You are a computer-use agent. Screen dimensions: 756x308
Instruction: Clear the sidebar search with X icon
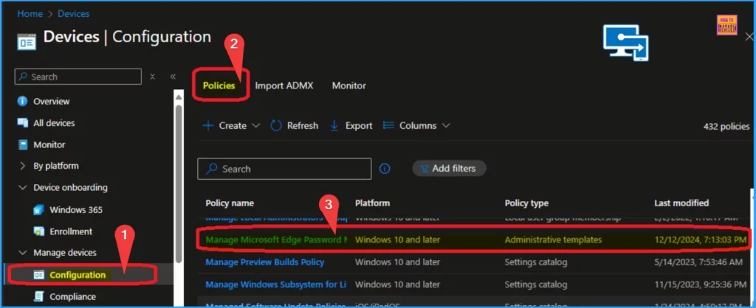point(152,77)
